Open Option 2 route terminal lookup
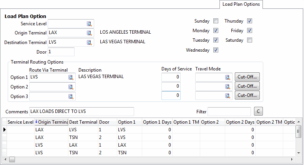The width and height of the screenshot is (304, 165). click(71, 87)
